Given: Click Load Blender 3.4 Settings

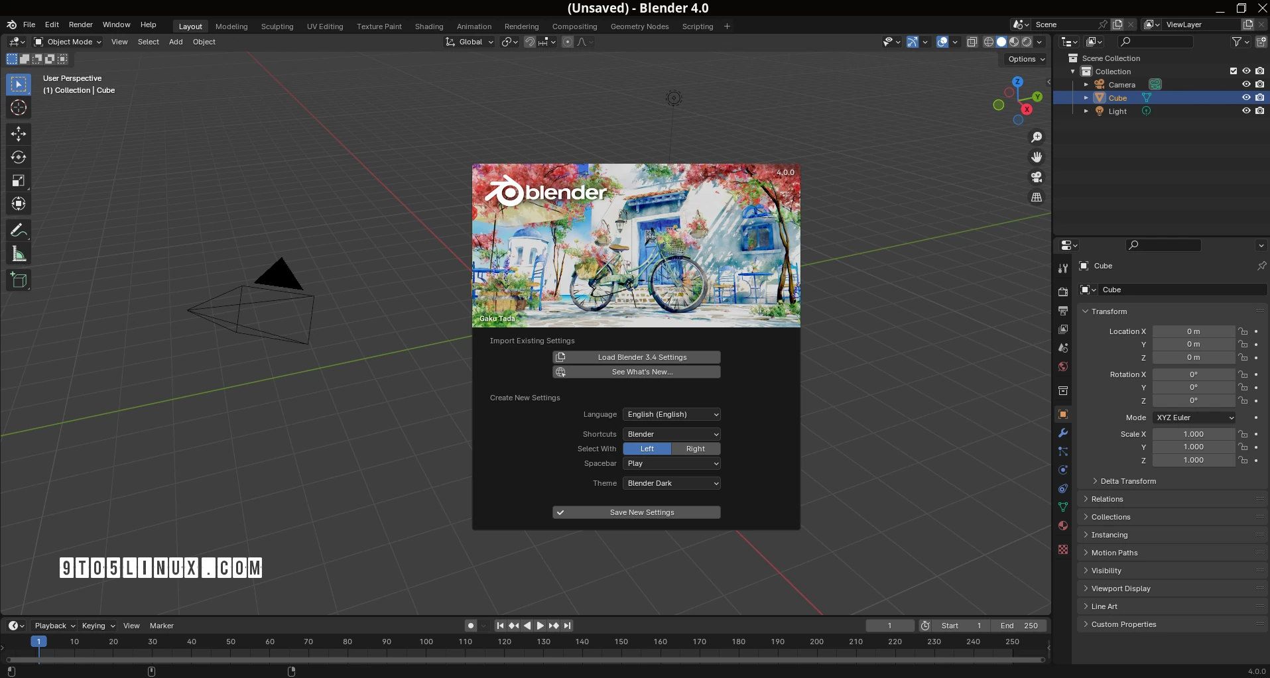Looking at the screenshot, I should pyautogui.click(x=637, y=357).
